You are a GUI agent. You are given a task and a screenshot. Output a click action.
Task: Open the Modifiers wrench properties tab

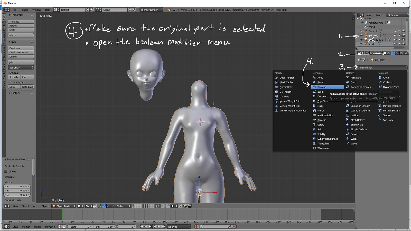tap(393, 53)
